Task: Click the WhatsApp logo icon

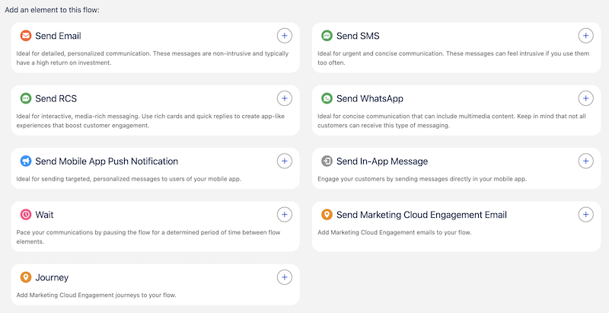Action: click(327, 99)
